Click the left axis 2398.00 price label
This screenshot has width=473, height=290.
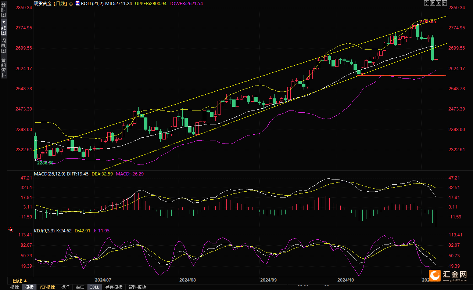pyautogui.click(x=24, y=130)
